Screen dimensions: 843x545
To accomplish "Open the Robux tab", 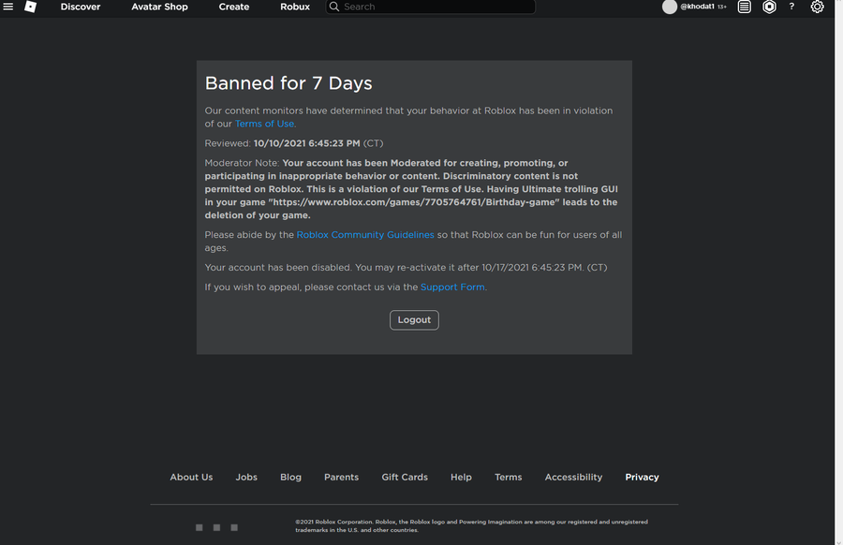I will coord(295,7).
